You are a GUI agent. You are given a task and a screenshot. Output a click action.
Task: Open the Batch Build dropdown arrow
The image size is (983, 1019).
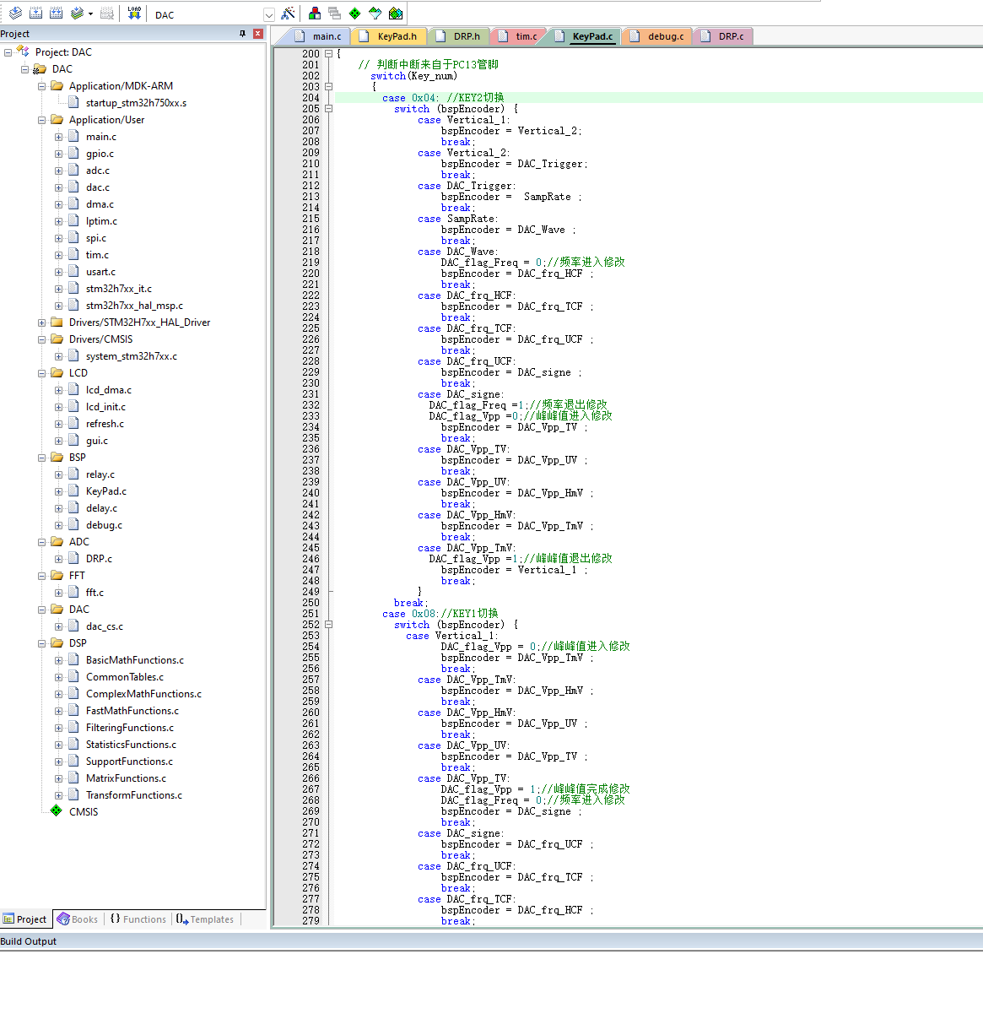coord(90,14)
